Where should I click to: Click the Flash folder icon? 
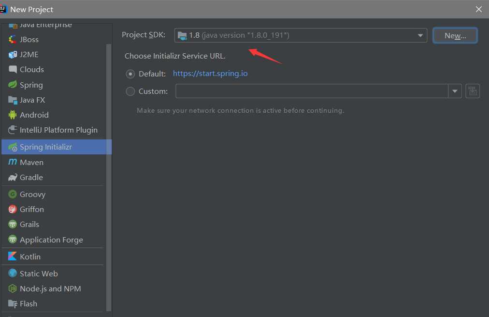click(13, 303)
